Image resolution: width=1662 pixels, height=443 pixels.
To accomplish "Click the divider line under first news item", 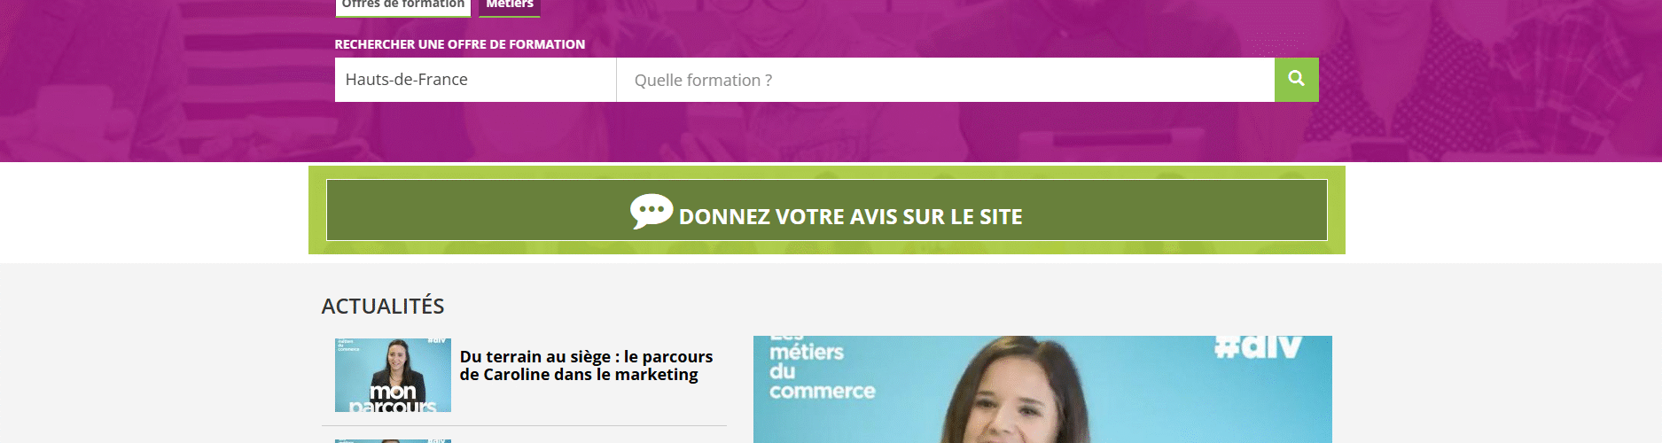I will (x=524, y=426).
